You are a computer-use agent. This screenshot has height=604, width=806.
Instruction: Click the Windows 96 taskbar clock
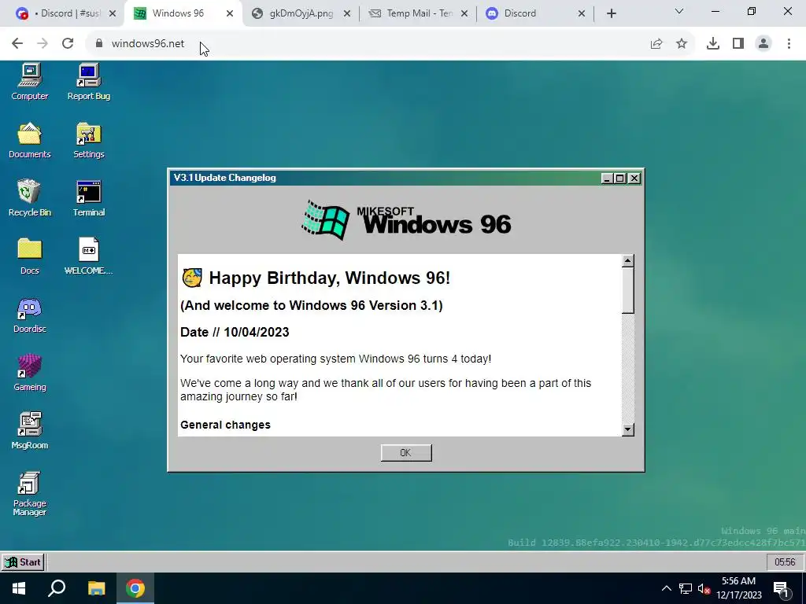(785, 562)
